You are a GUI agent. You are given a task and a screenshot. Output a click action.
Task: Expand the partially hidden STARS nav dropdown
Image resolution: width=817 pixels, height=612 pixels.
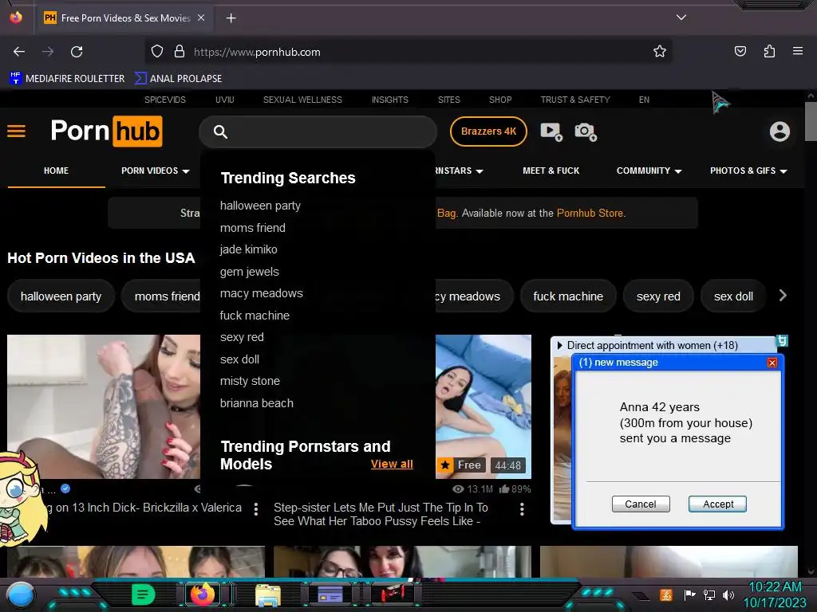(x=460, y=171)
